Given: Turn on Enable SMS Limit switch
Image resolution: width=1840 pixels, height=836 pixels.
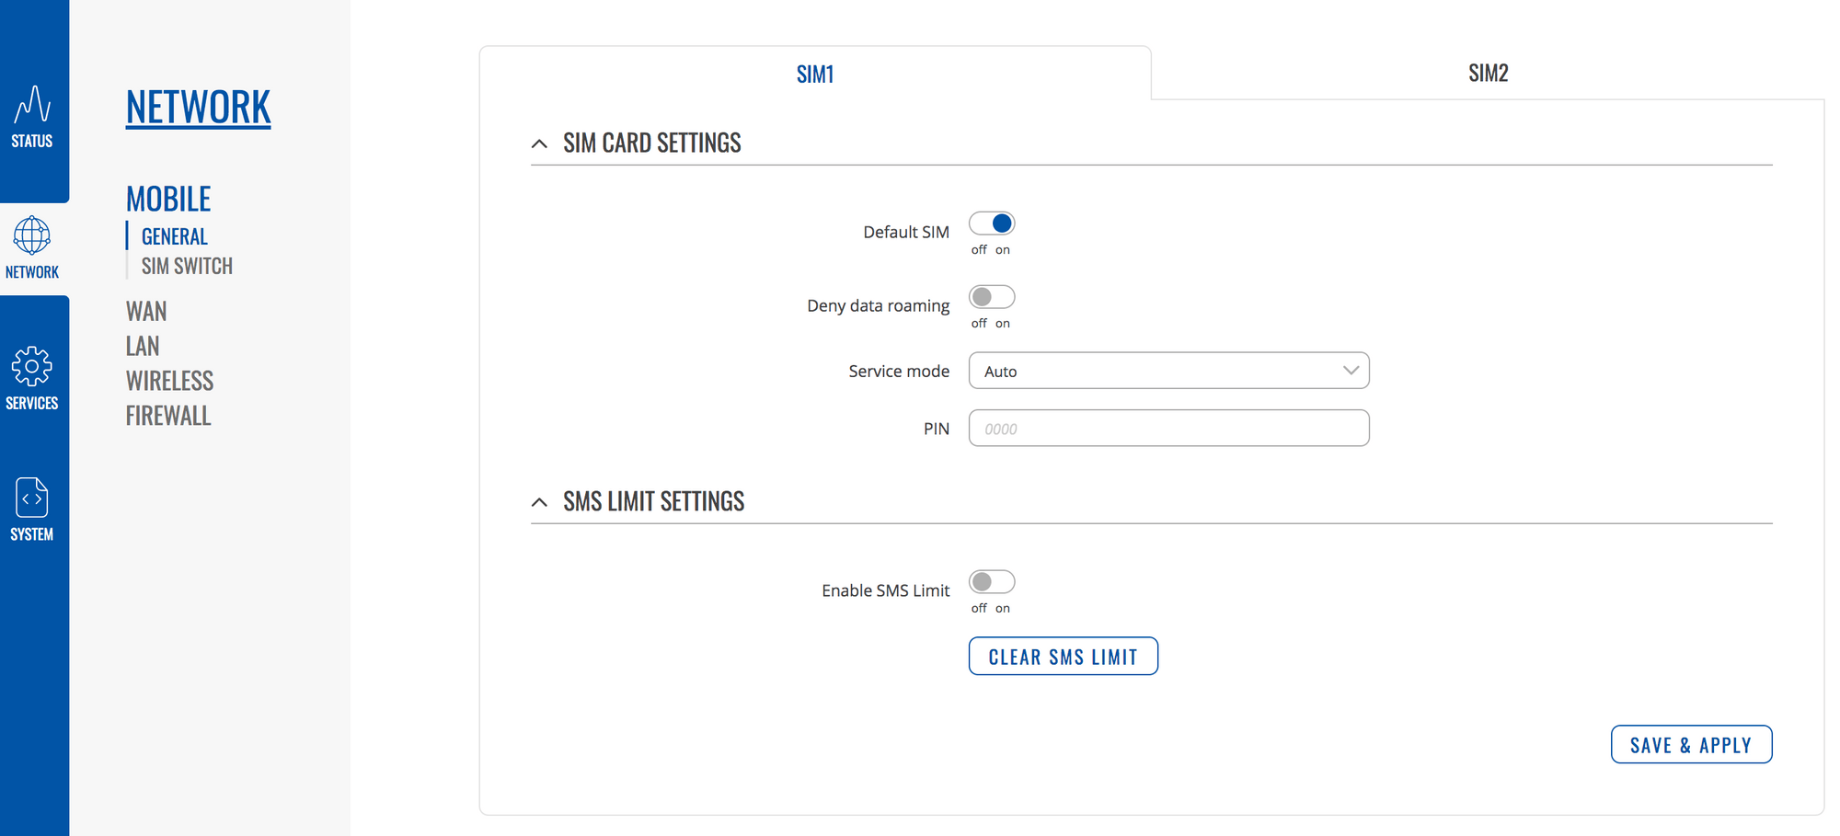Looking at the screenshot, I should pos(992,582).
